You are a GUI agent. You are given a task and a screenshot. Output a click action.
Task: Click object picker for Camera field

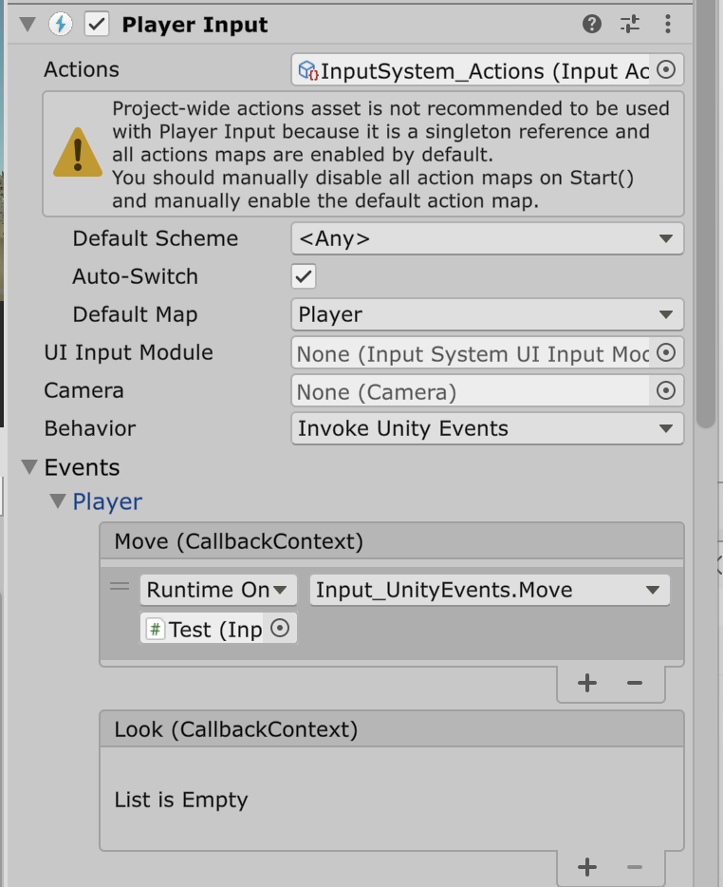(666, 390)
